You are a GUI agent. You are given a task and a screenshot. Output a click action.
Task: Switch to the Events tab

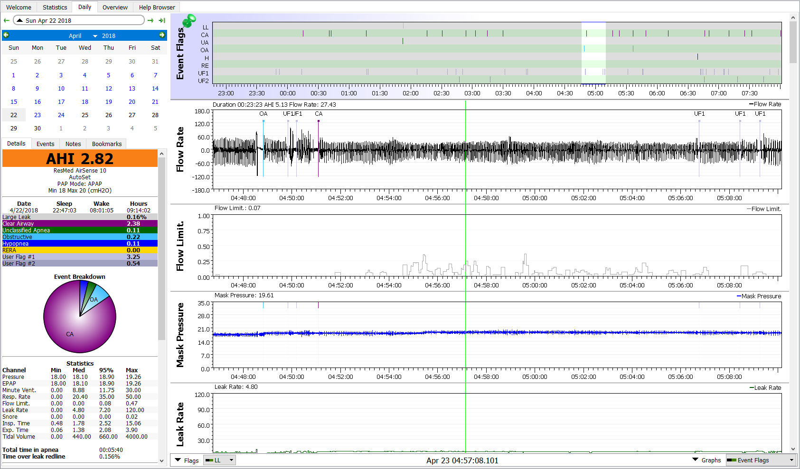pos(45,144)
